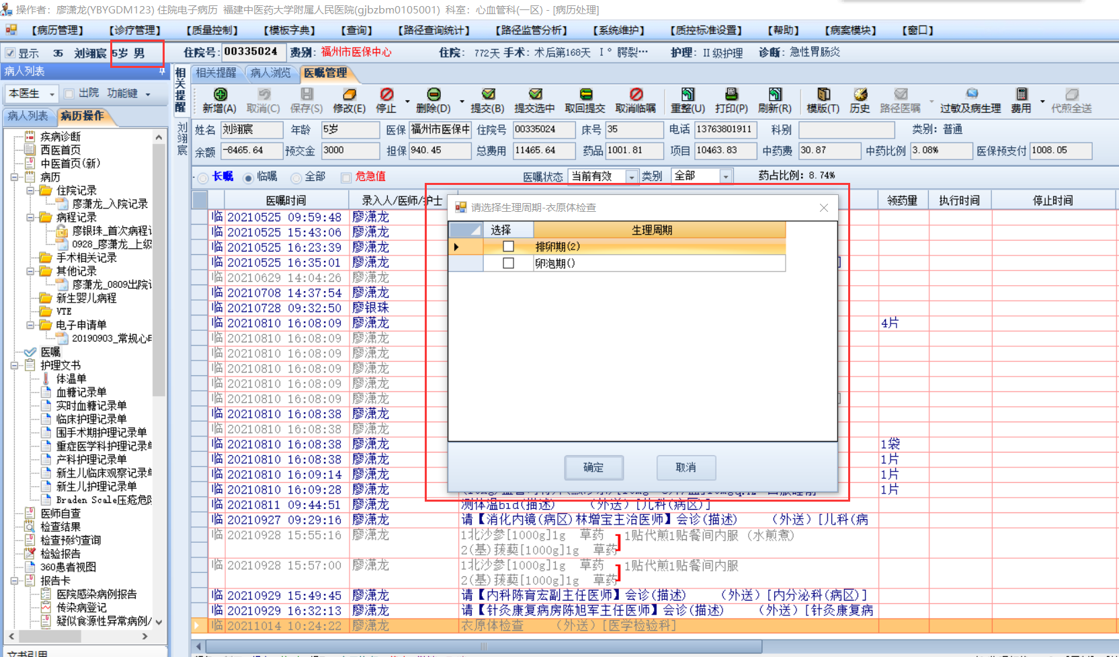Click the 费用 calculator icon

click(1022, 94)
